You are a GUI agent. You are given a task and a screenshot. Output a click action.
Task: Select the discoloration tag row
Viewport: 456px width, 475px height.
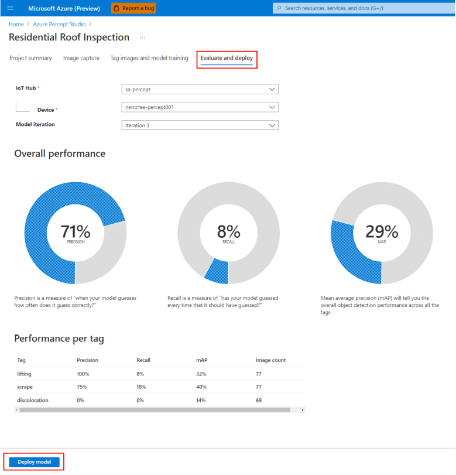click(160, 400)
